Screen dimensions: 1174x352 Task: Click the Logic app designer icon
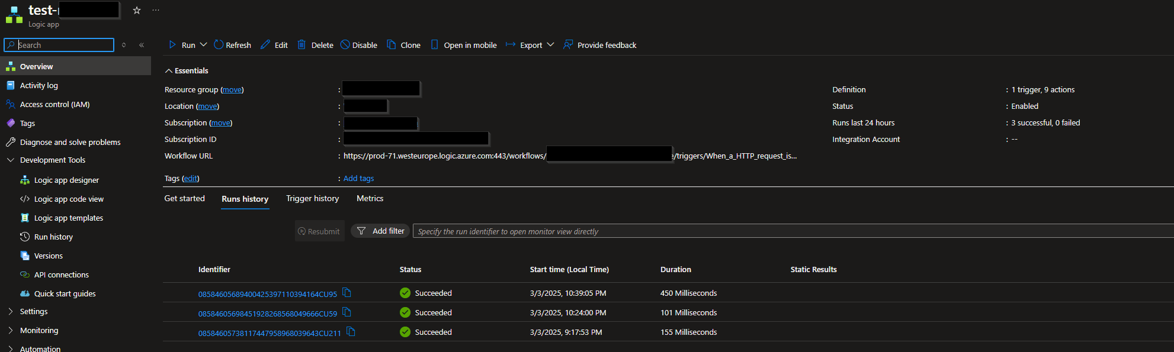[x=25, y=180]
